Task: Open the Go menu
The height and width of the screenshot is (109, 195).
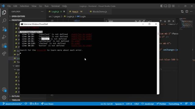Action: [x=41, y=6]
